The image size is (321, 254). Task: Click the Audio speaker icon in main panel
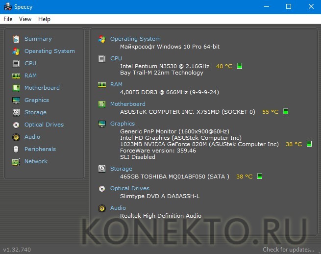(102, 208)
